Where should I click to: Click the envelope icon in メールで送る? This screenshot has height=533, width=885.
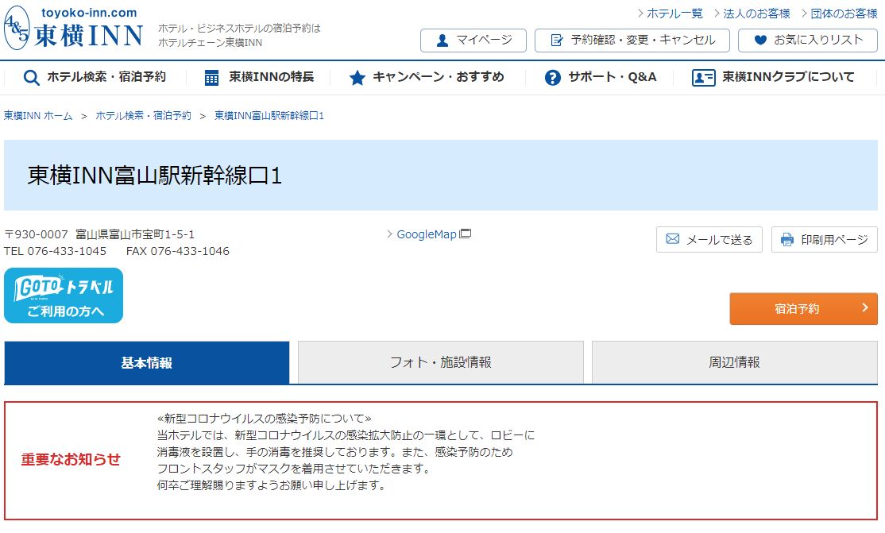(672, 239)
